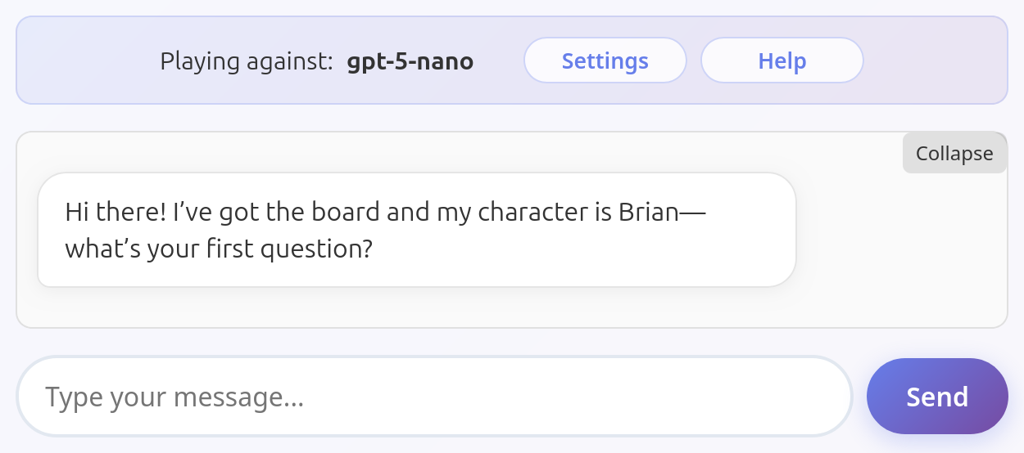Submit chat with the purple Send button
Screen dimensions: 1024x453
point(937,397)
